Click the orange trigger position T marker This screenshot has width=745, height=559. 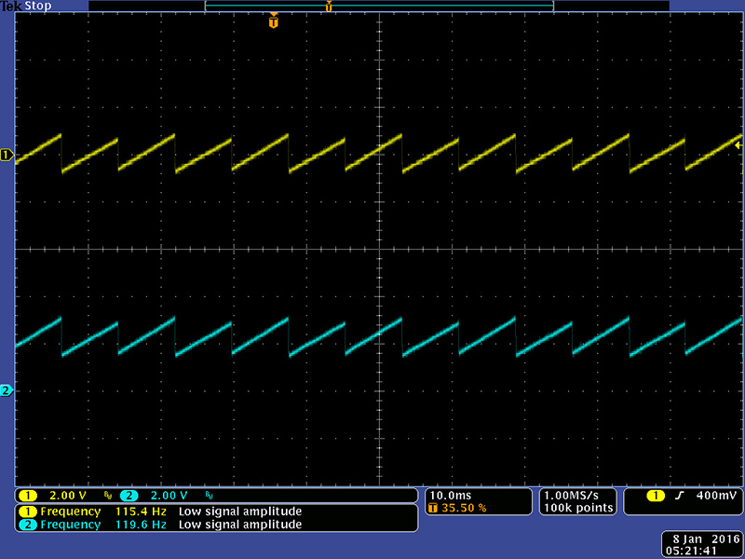click(273, 21)
